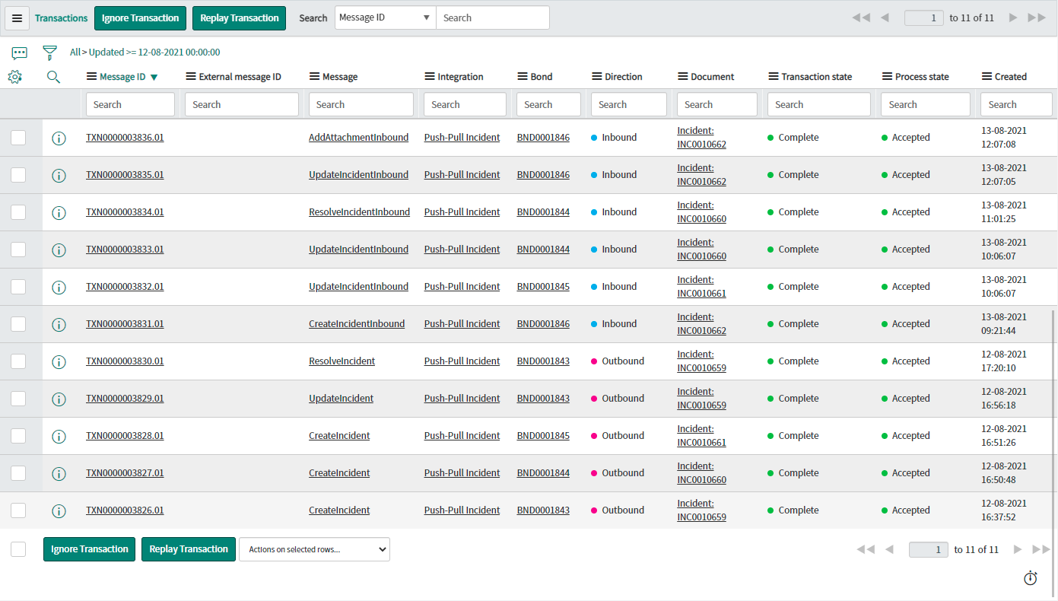
Task: Open the Direction column options menu
Action: 597,77
